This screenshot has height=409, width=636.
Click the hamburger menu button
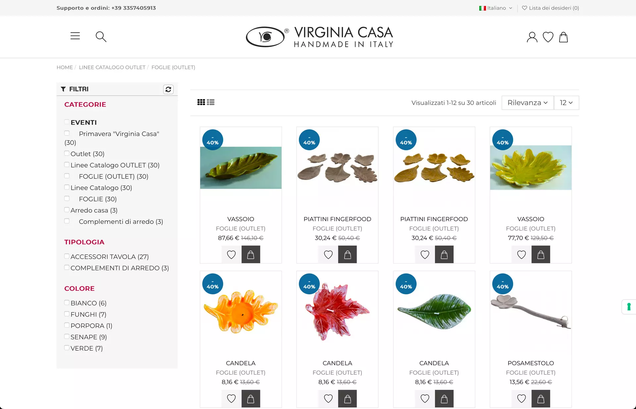coord(75,36)
